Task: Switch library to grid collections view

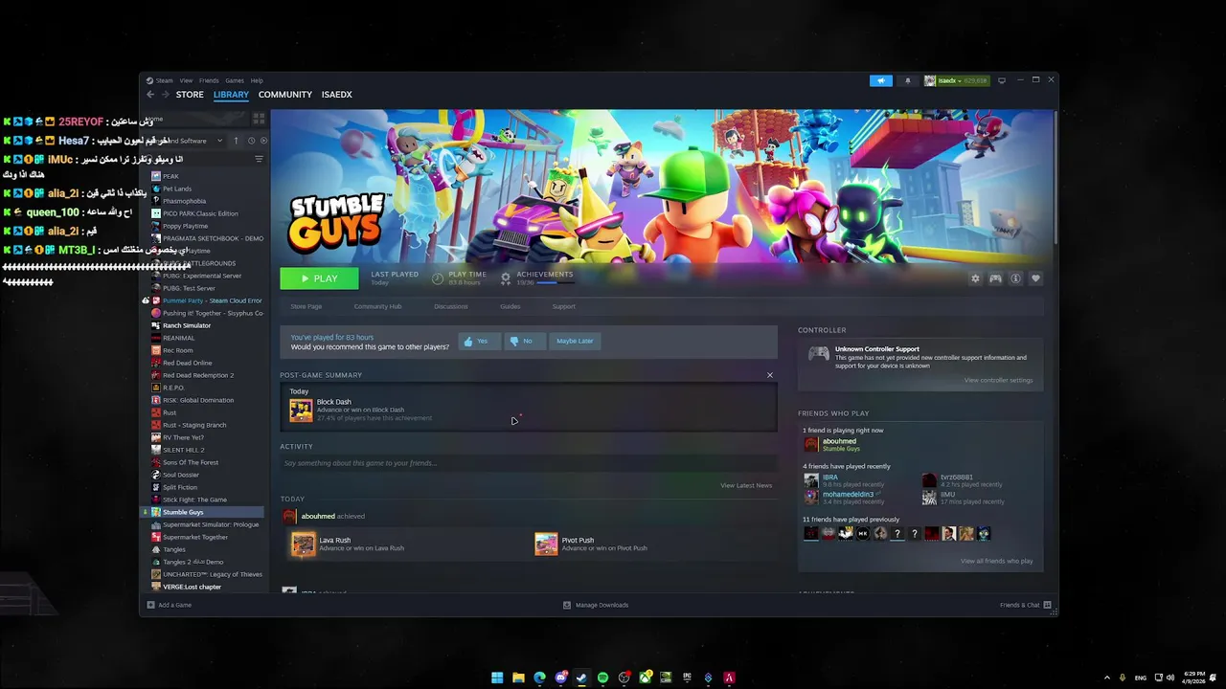Action: tap(259, 119)
